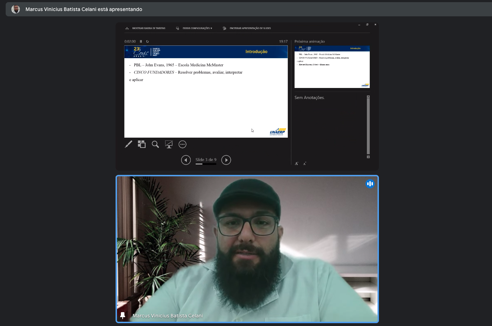Decrease the notes text size
Image resolution: width=492 pixels, height=326 pixels.
click(x=304, y=164)
